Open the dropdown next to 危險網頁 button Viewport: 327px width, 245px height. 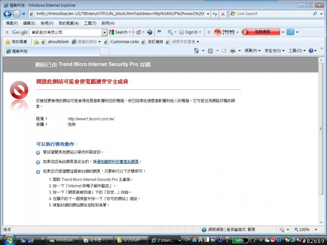click(x=283, y=32)
